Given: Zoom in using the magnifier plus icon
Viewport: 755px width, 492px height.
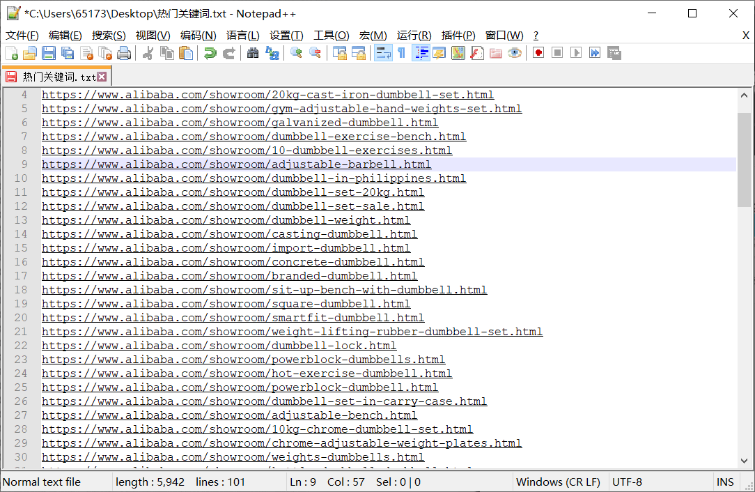Looking at the screenshot, I should point(296,53).
